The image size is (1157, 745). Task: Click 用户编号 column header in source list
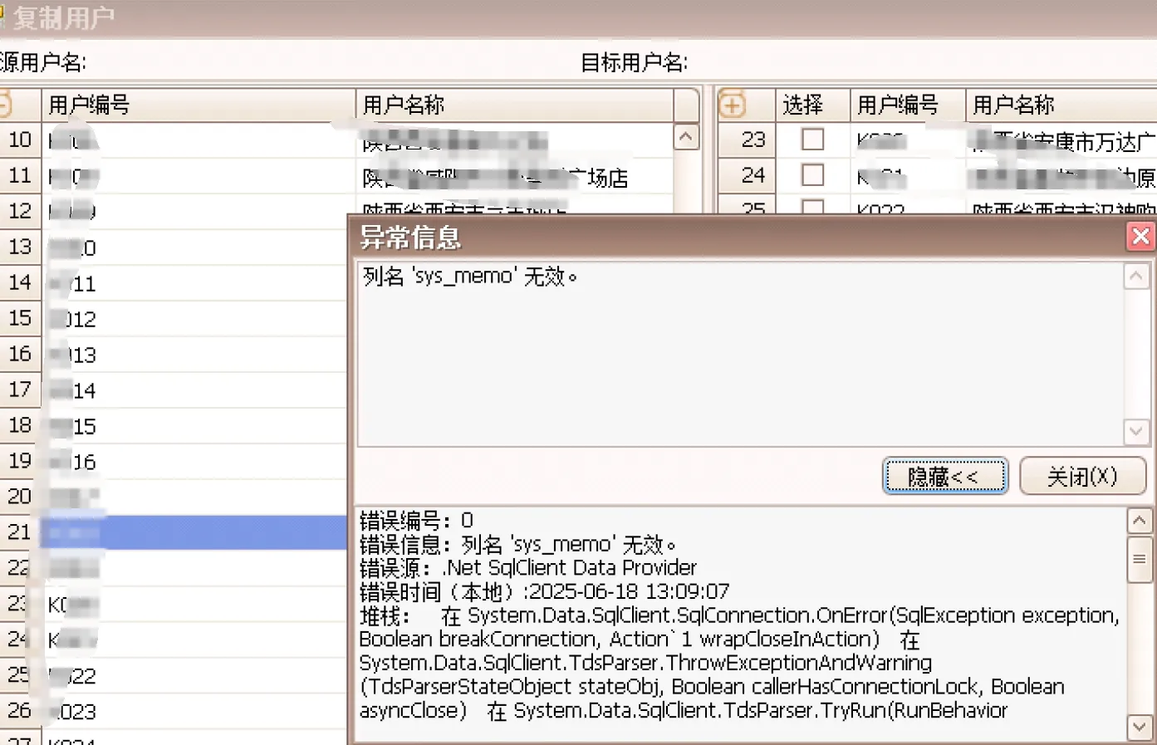tap(198, 105)
